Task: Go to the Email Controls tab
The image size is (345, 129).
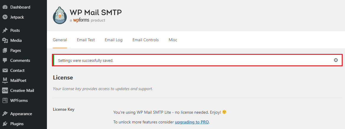Action: click(x=145, y=40)
